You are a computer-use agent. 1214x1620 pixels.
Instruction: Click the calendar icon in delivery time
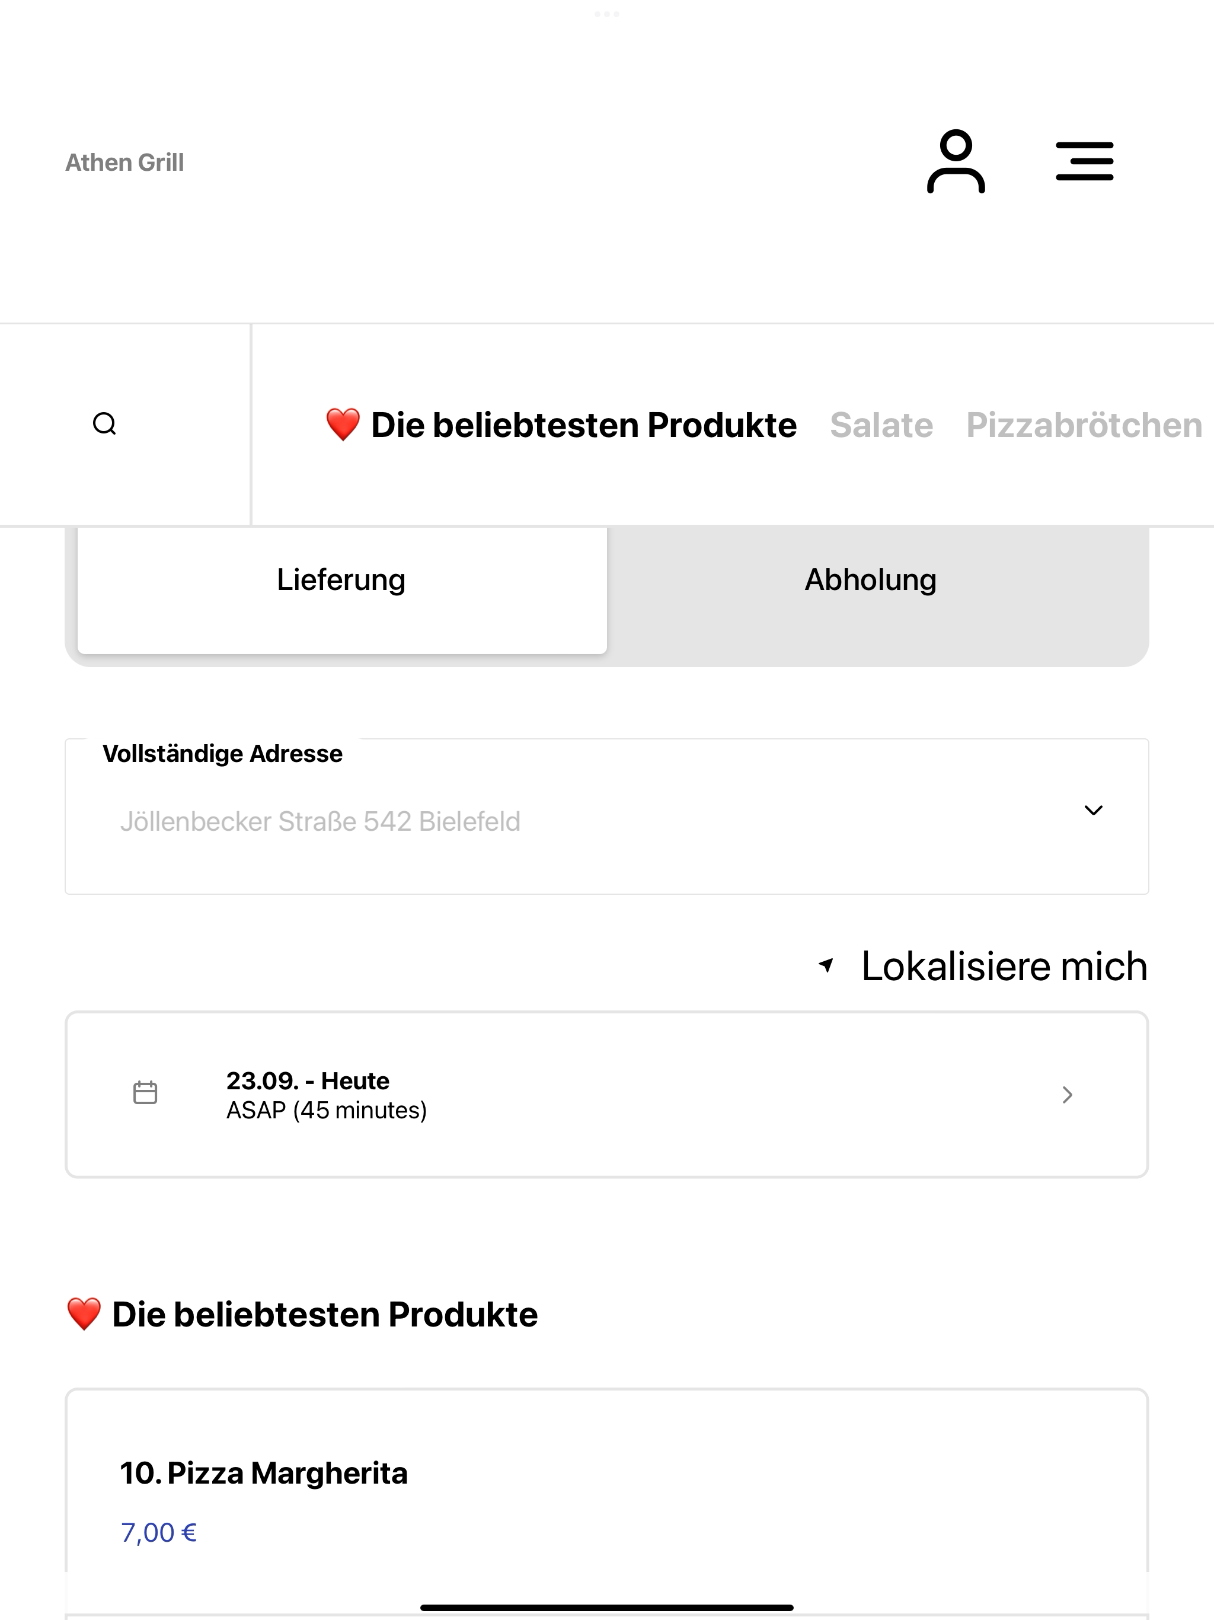pyautogui.click(x=145, y=1093)
